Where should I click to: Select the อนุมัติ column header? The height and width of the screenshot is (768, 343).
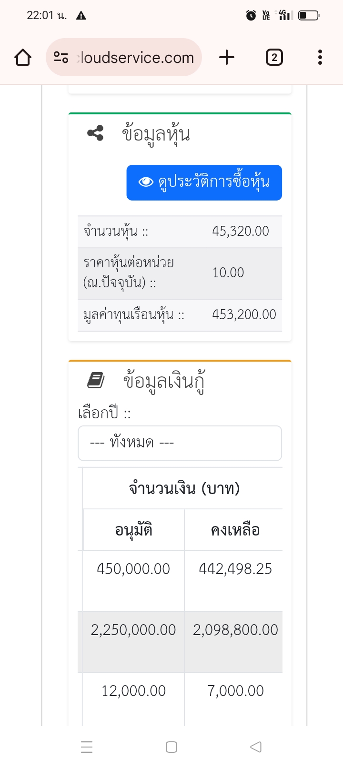pos(134,530)
